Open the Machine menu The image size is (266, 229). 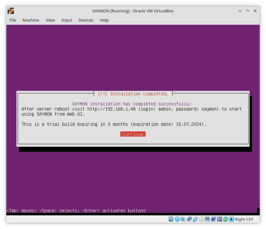[31, 20]
